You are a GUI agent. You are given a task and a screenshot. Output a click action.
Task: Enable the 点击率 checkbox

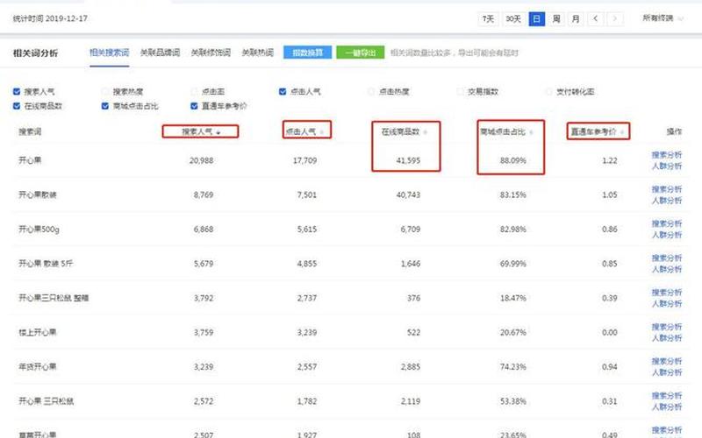point(194,92)
